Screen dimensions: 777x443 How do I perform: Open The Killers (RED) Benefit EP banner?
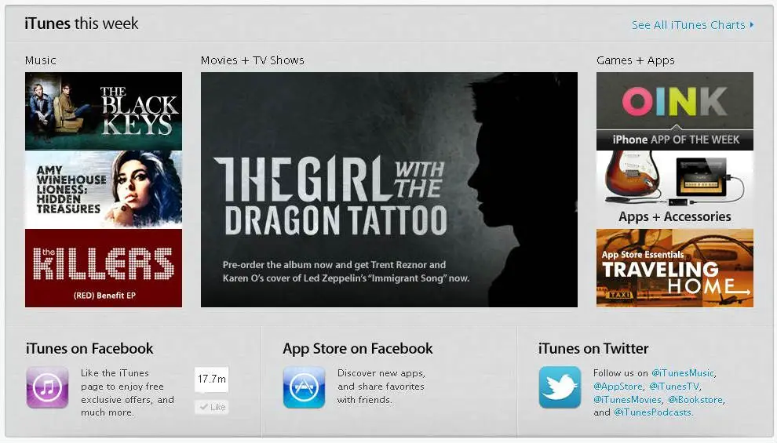coord(104,268)
